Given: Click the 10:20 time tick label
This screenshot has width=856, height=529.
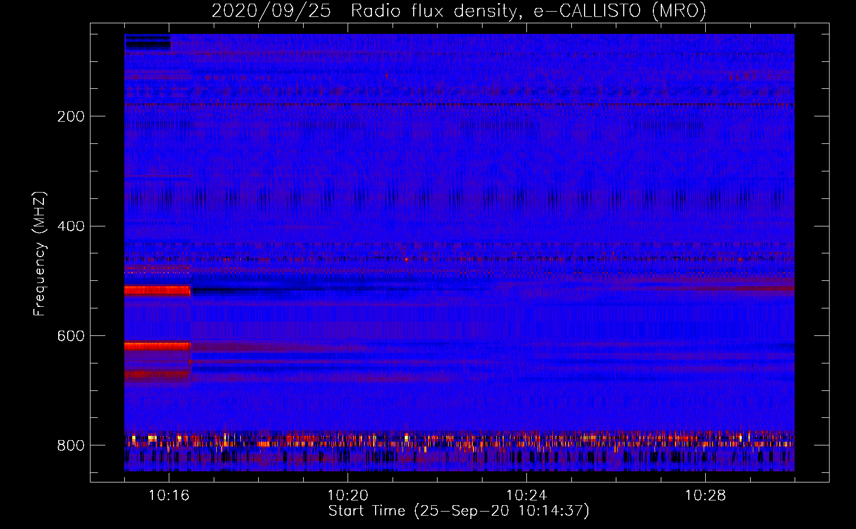Looking at the screenshot, I should coord(348,495).
